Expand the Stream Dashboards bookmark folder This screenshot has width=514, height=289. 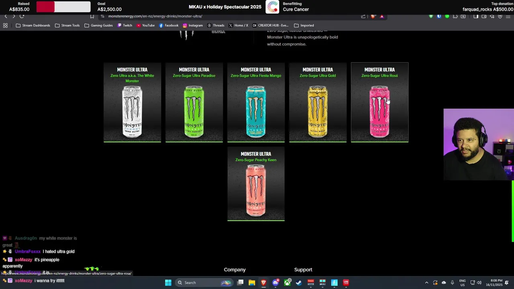point(33,25)
